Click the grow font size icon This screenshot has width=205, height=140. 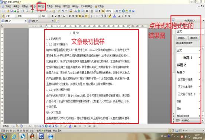(119, 16)
